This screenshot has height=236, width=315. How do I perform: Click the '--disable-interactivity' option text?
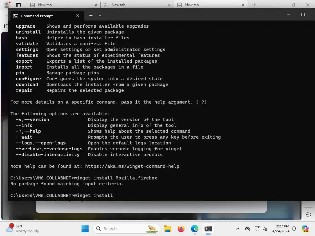click(x=48, y=155)
